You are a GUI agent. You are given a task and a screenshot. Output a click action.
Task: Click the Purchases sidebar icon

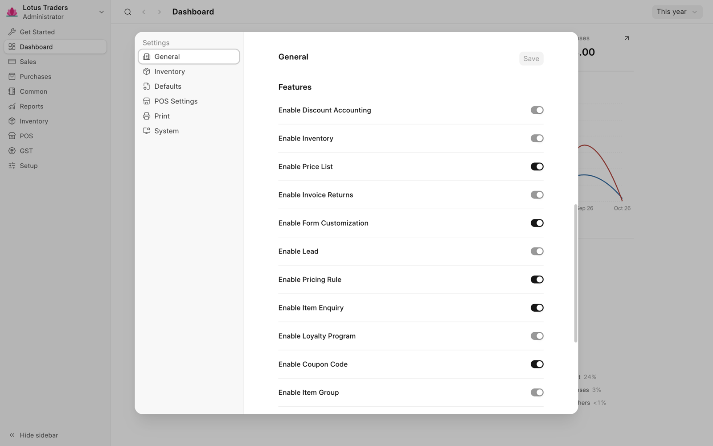coord(12,77)
